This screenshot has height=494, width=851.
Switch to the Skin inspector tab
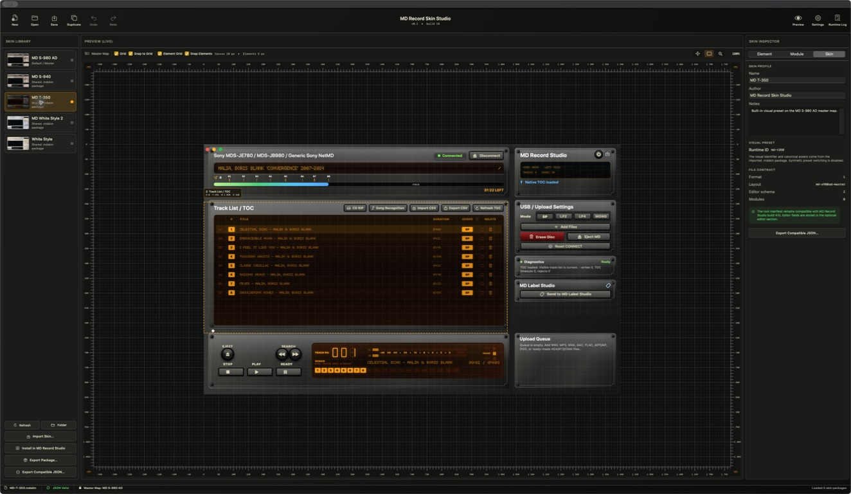(x=829, y=54)
